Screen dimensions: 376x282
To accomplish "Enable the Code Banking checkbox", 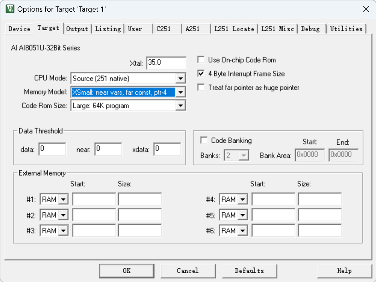I will click(204, 140).
